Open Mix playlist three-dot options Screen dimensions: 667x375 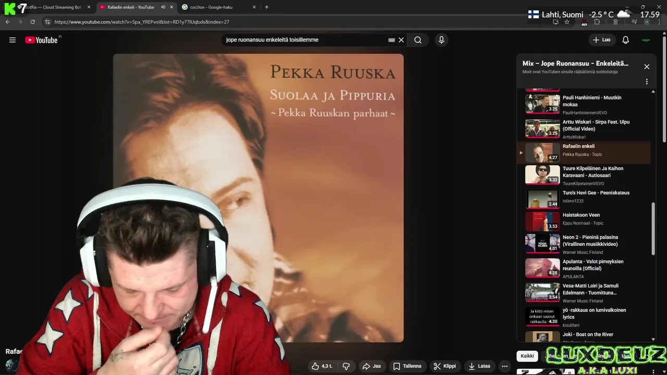(647, 82)
